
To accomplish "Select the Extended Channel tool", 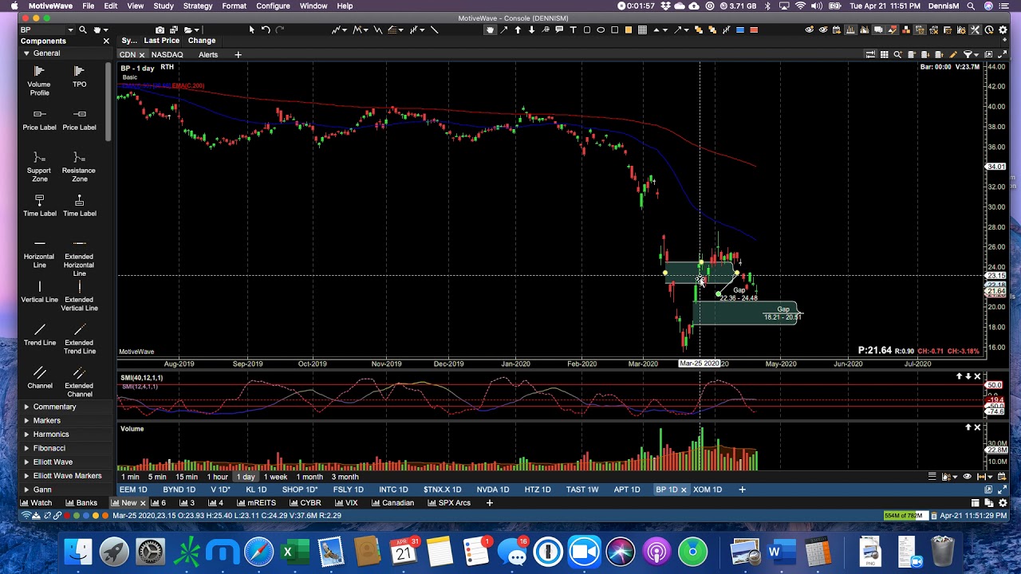I will [x=79, y=383].
